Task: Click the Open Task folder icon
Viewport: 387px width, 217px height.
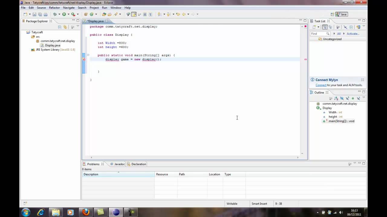Action: pyautogui.click(x=110, y=14)
